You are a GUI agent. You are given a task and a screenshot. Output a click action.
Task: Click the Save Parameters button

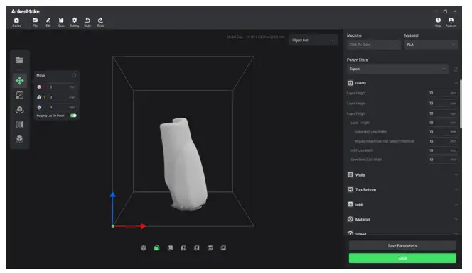tap(402, 245)
